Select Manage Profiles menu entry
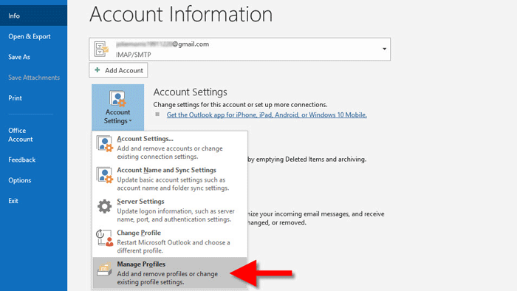517x291 pixels. click(169, 273)
